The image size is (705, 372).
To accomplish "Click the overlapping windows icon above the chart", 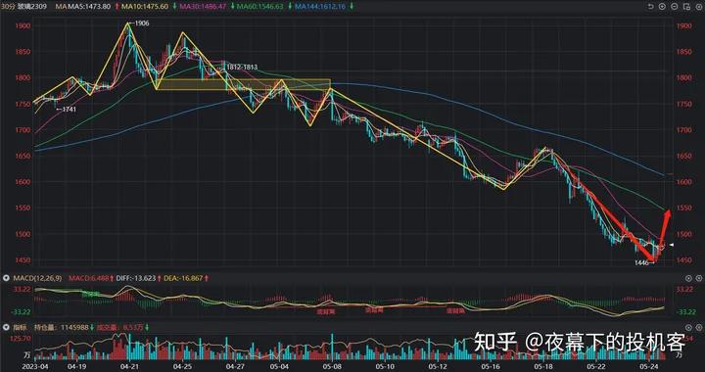I will [x=686, y=6].
